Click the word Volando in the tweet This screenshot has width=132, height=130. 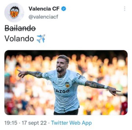click(19, 38)
